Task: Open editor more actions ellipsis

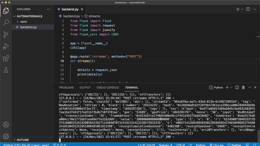Action: coord(254,9)
